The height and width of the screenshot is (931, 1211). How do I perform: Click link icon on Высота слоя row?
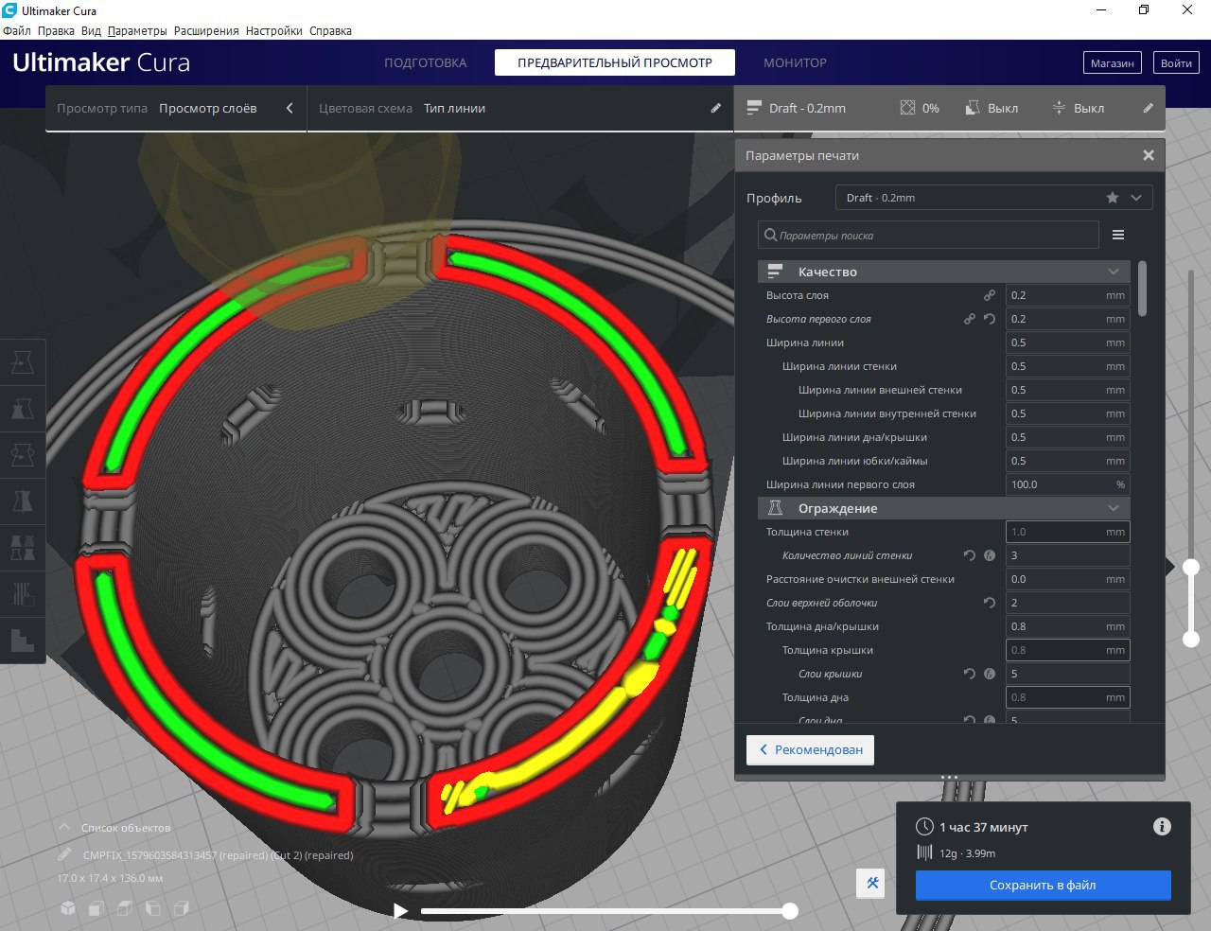pos(990,295)
